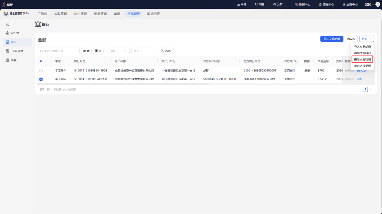Click the 交易金额 column header
This screenshot has width=382, height=214.
coord(323,61)
